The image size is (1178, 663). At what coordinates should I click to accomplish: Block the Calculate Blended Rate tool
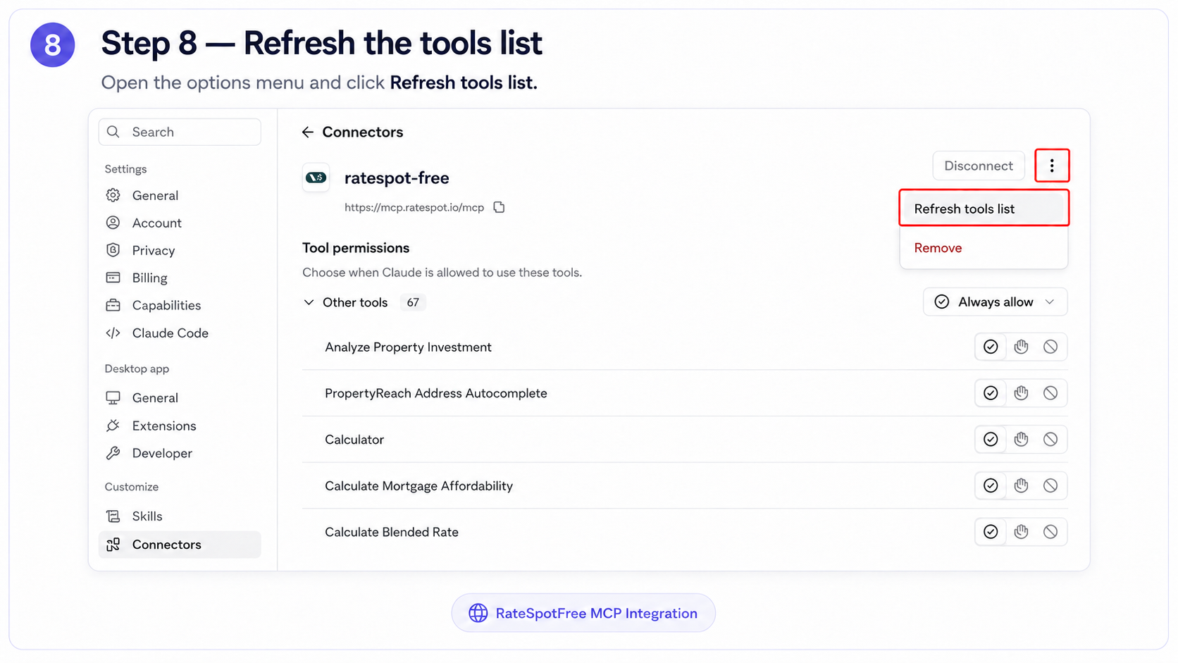click(x=1050, y=532)
